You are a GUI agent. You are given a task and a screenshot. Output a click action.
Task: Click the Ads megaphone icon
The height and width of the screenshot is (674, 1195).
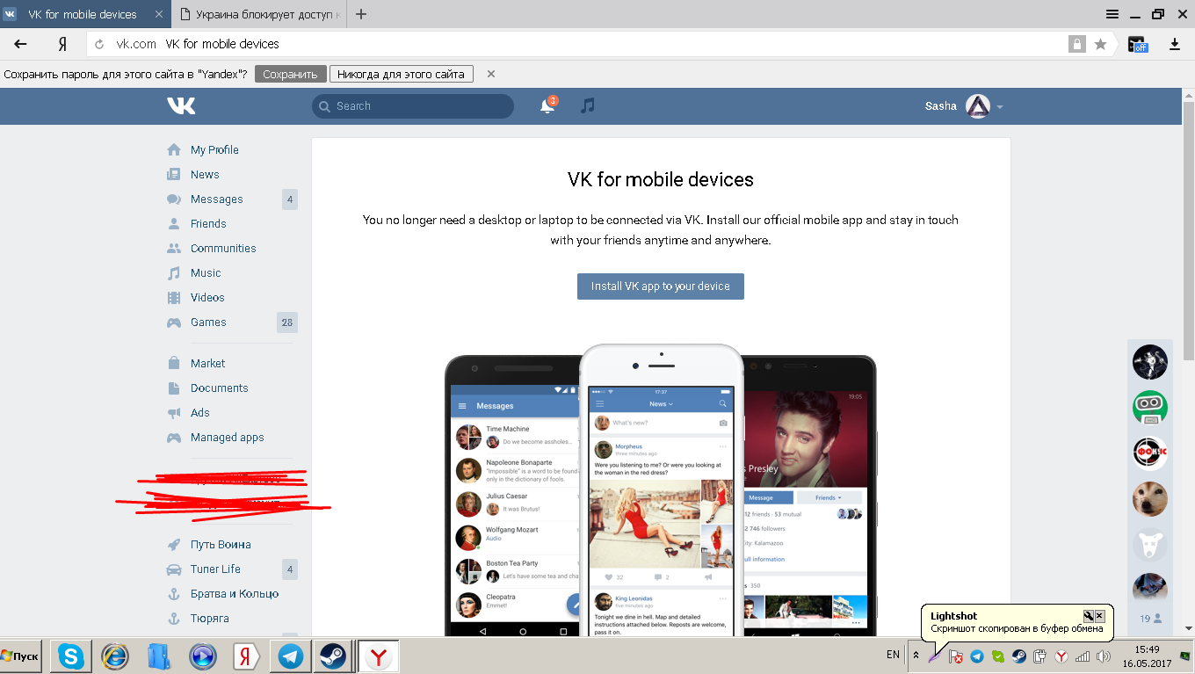(x=174, y=412)
